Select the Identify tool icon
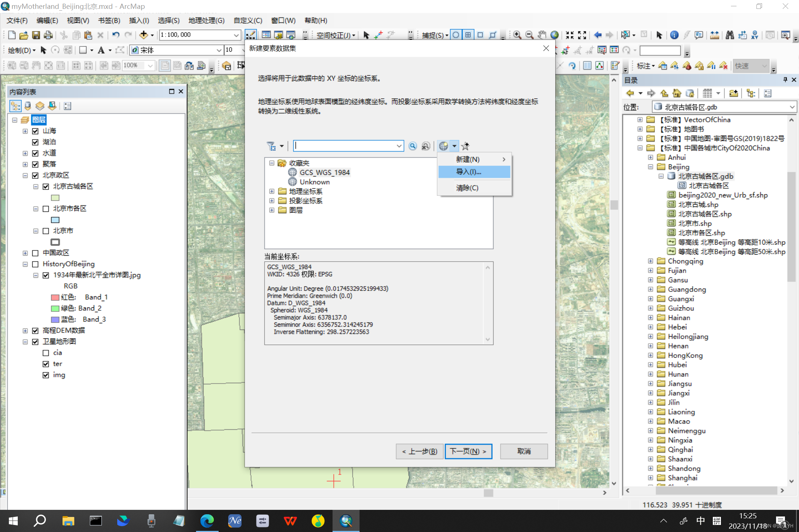 pyautogui.click(x=674, y=35)
